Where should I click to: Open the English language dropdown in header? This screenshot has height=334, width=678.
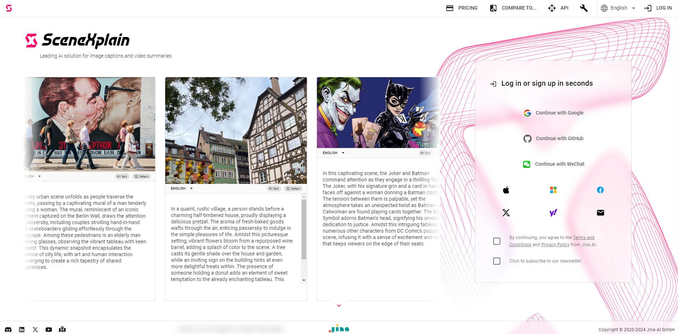[x=618, y=8]
